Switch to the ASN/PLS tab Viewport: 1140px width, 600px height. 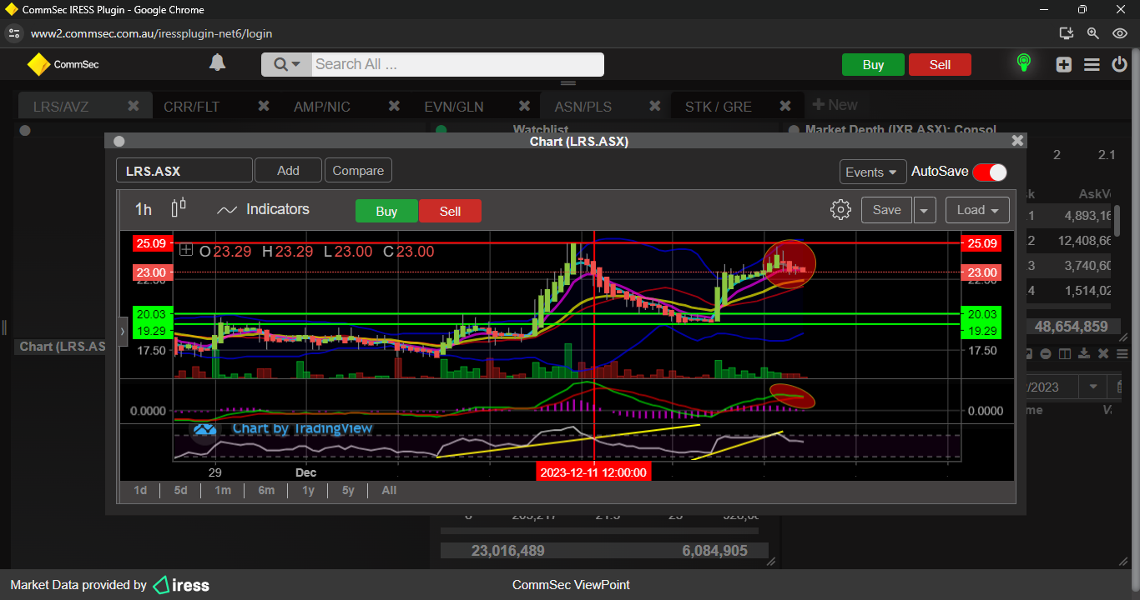[x=583, y=107]
